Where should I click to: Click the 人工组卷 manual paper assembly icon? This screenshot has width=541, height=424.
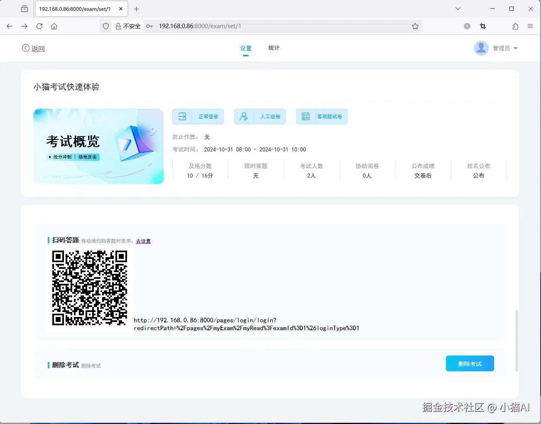click(x=243, y=117)
